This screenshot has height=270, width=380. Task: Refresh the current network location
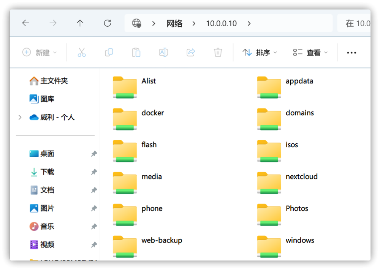[108, 23]
